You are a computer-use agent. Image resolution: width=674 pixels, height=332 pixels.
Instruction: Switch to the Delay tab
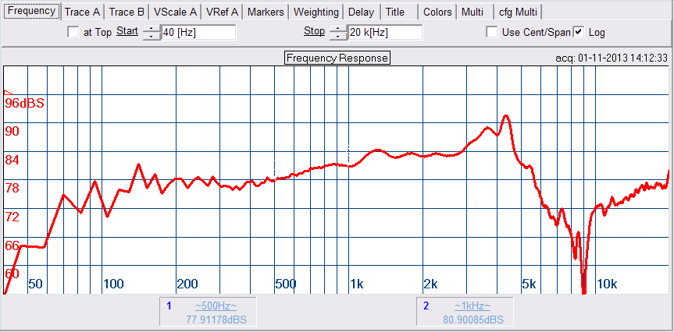[x=361, y=12]
